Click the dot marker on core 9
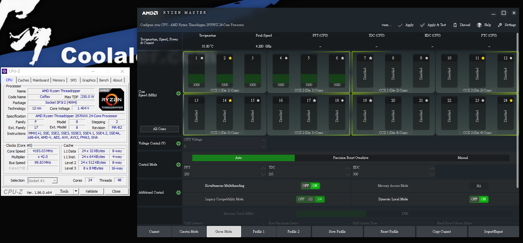This screenshot has height=243, width=523. 427,58
